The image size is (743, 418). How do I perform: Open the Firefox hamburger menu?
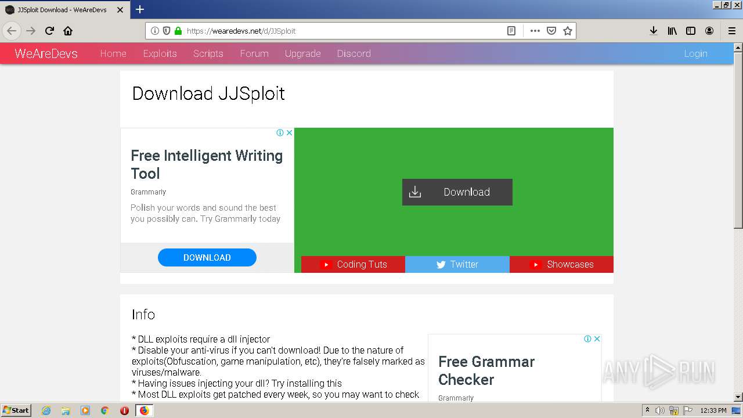(x=731, y=31)
